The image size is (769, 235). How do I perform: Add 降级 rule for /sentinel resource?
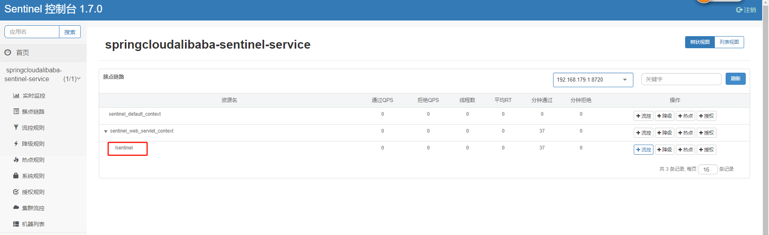click(x=664, y=150)
